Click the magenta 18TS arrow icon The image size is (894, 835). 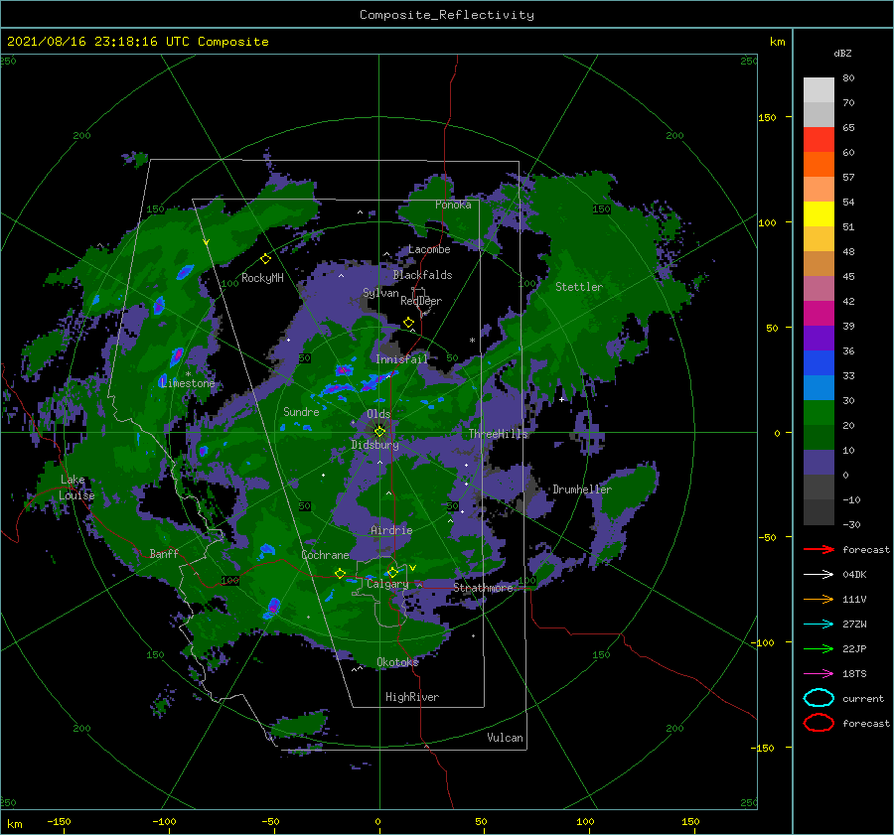point(819,674)
